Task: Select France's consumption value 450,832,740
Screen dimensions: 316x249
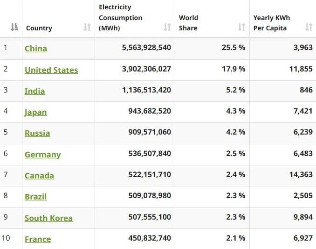Action: coord(150,238)
